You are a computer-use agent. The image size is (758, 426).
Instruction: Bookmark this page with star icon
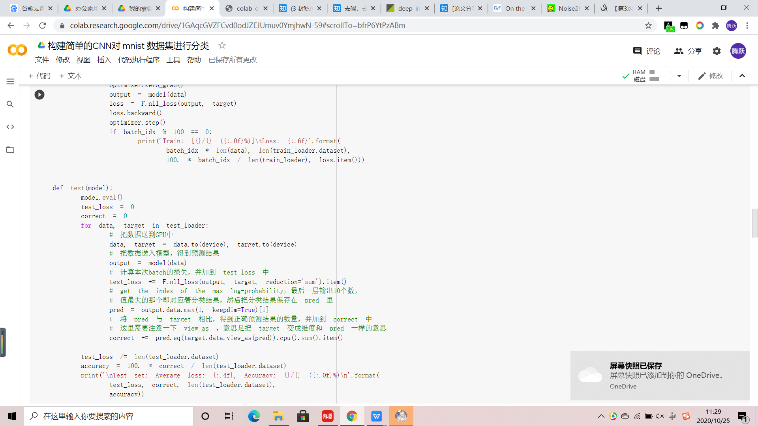[x=648, y=25]
